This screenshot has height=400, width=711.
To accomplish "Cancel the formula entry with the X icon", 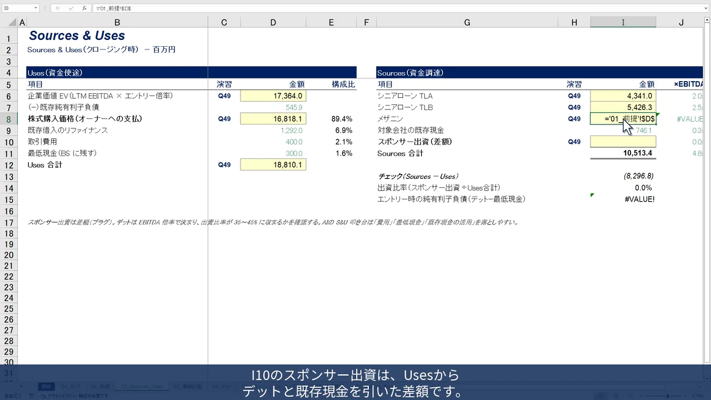I will point(58,8).
